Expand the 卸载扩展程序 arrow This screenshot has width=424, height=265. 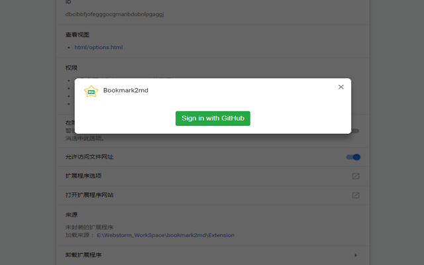point(356,255)
